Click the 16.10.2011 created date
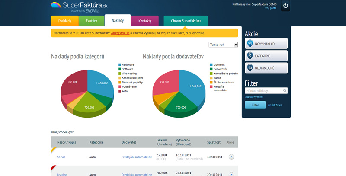 tap(183, 155)
